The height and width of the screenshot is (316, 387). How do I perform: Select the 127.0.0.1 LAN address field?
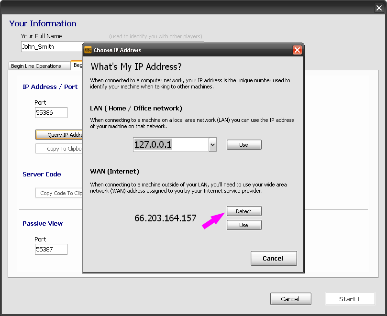click(171, 145)
